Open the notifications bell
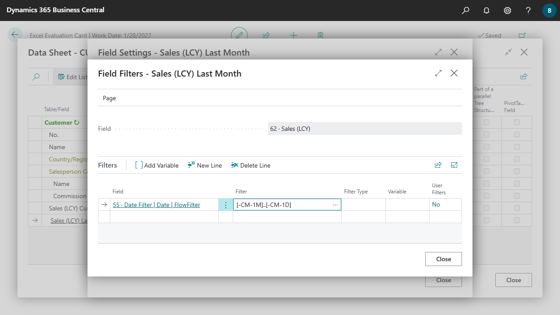 [486, 10]
